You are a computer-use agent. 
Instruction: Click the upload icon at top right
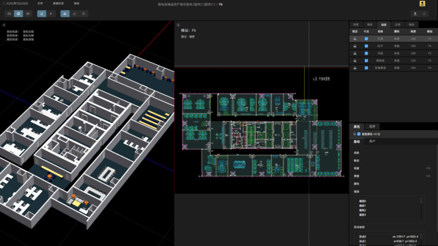[415, 14]
